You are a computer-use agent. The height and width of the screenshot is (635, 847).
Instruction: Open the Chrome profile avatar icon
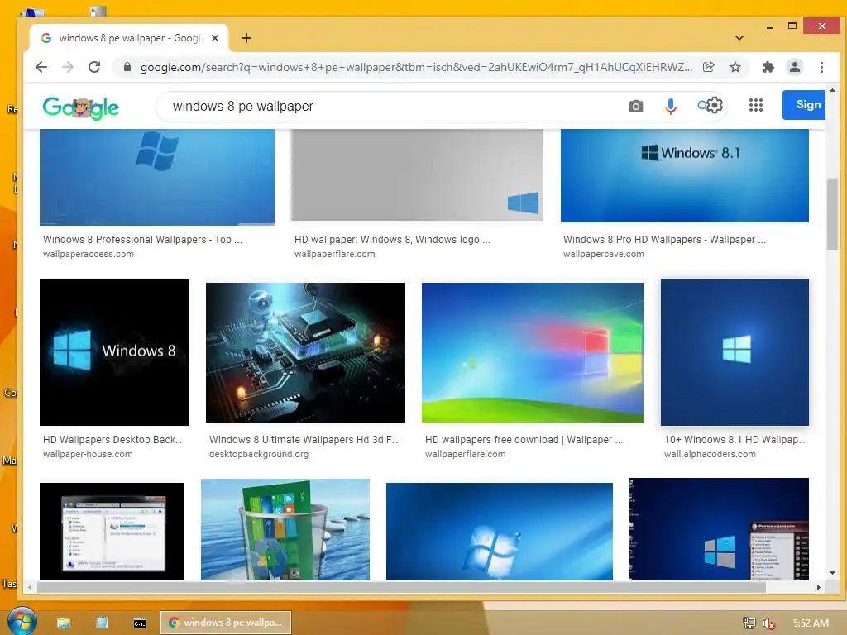click(795, 67)
